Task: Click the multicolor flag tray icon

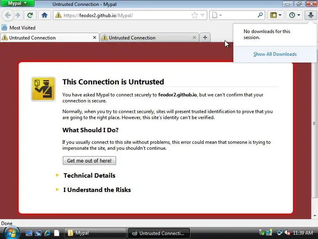Action: 270,232
